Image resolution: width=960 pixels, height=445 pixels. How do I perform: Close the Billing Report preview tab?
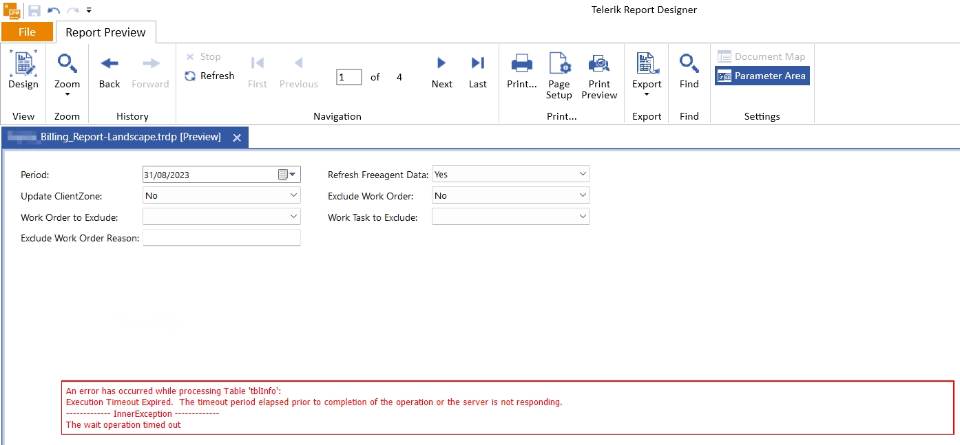pos(237,138)
